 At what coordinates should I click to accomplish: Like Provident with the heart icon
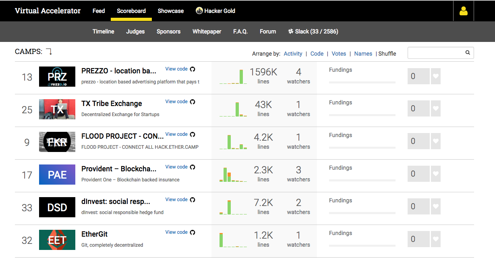[435, 174]
